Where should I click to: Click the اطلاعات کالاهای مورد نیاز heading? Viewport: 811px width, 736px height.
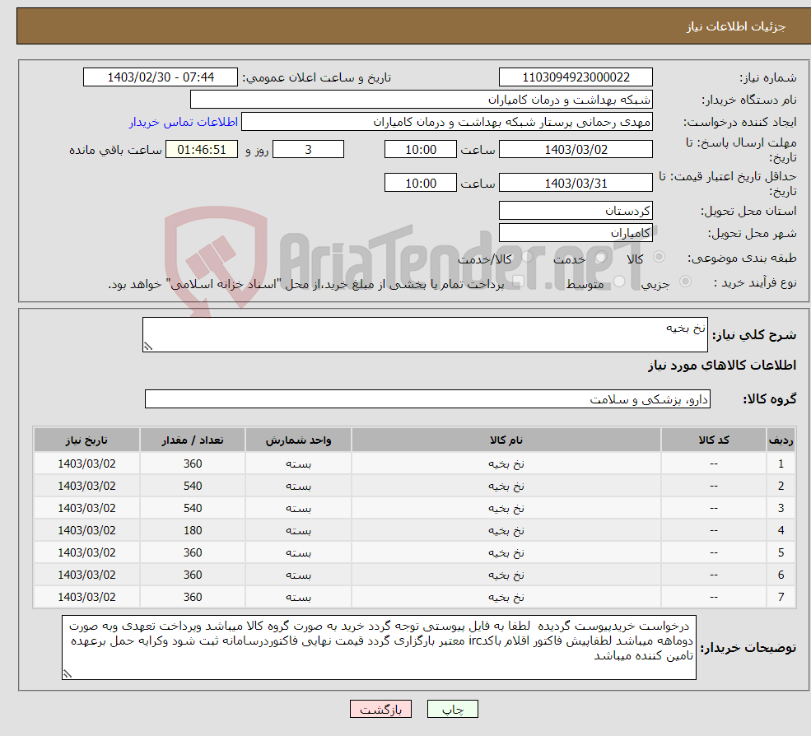pyautogui.click(x=722, y=366)
